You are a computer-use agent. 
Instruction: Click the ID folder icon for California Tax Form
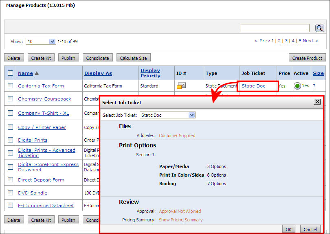tap(181, 86)
